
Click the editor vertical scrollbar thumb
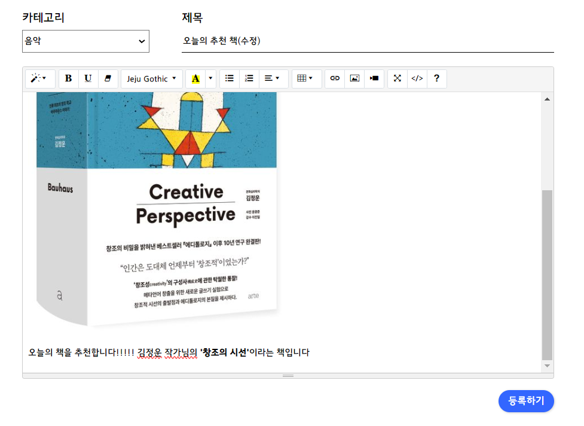(547, 275)
